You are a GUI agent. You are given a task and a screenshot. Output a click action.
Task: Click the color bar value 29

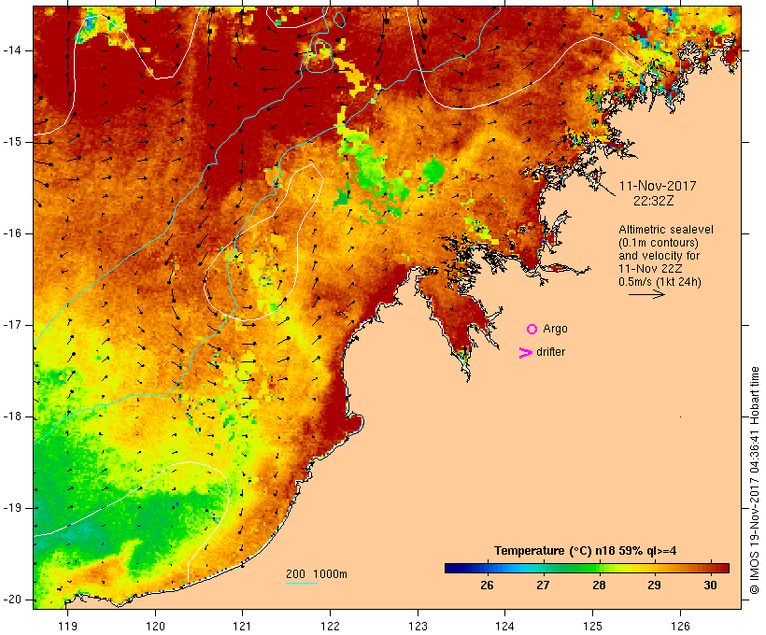pos(654,586)
